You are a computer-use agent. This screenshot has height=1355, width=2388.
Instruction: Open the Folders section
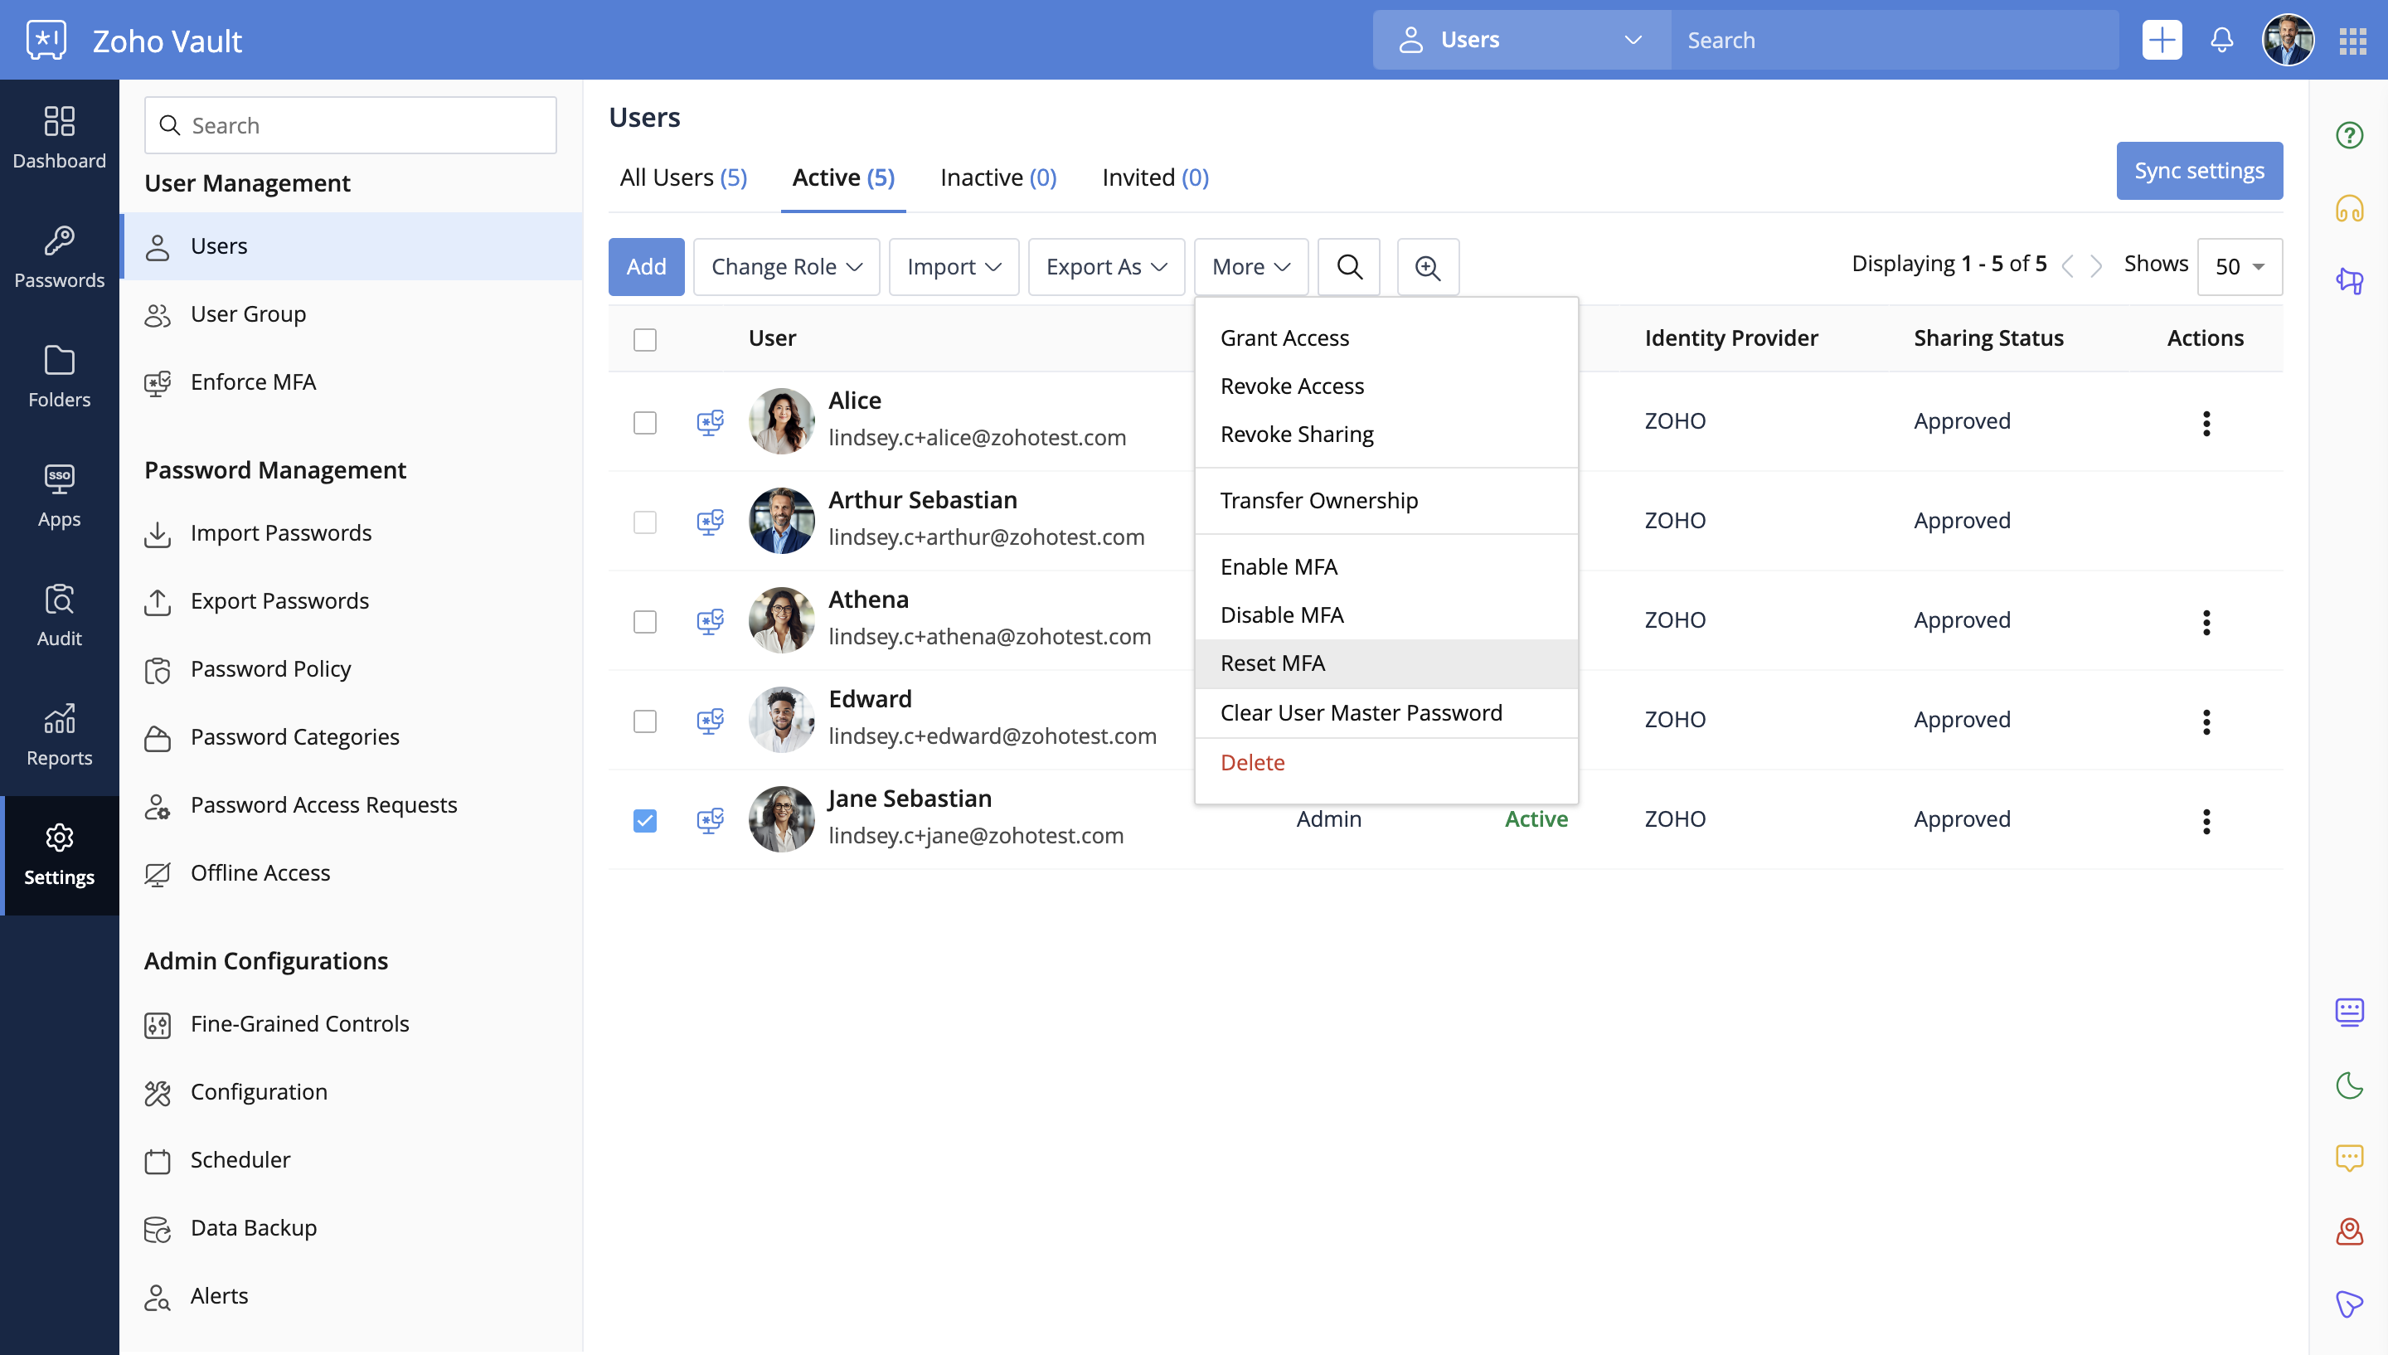tap(60, 376)
